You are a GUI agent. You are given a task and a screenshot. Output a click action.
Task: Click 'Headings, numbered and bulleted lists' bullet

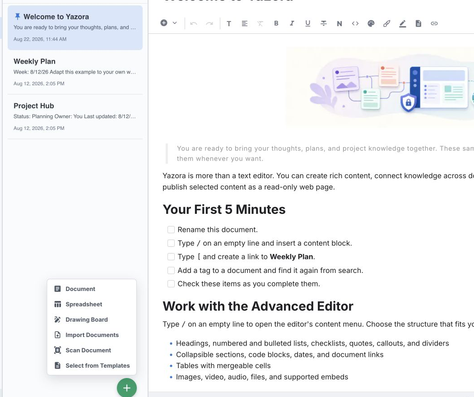coord(312,343)
